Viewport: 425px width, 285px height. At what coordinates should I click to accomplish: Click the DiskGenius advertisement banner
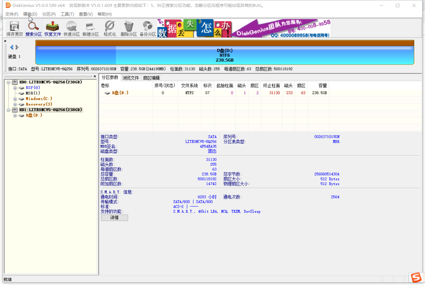point(244,28)
